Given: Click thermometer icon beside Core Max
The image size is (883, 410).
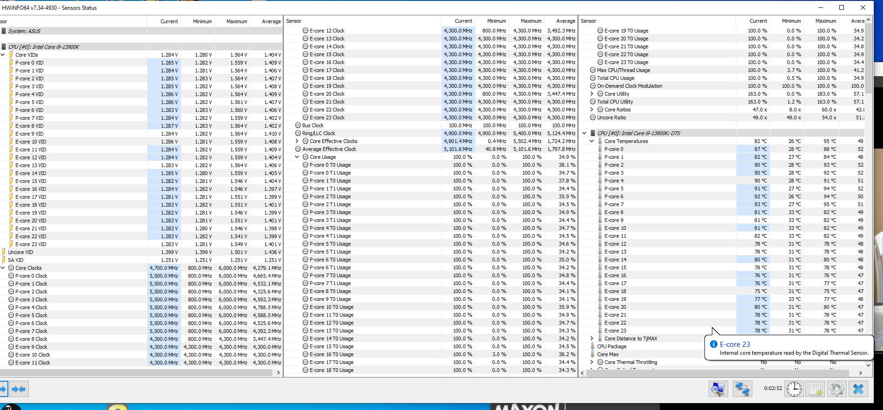Looking at the screenshot, I should click(593, 354).
